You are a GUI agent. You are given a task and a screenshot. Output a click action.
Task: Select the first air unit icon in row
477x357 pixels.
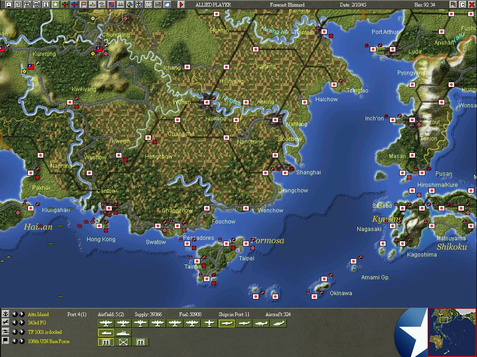point(106,324)
